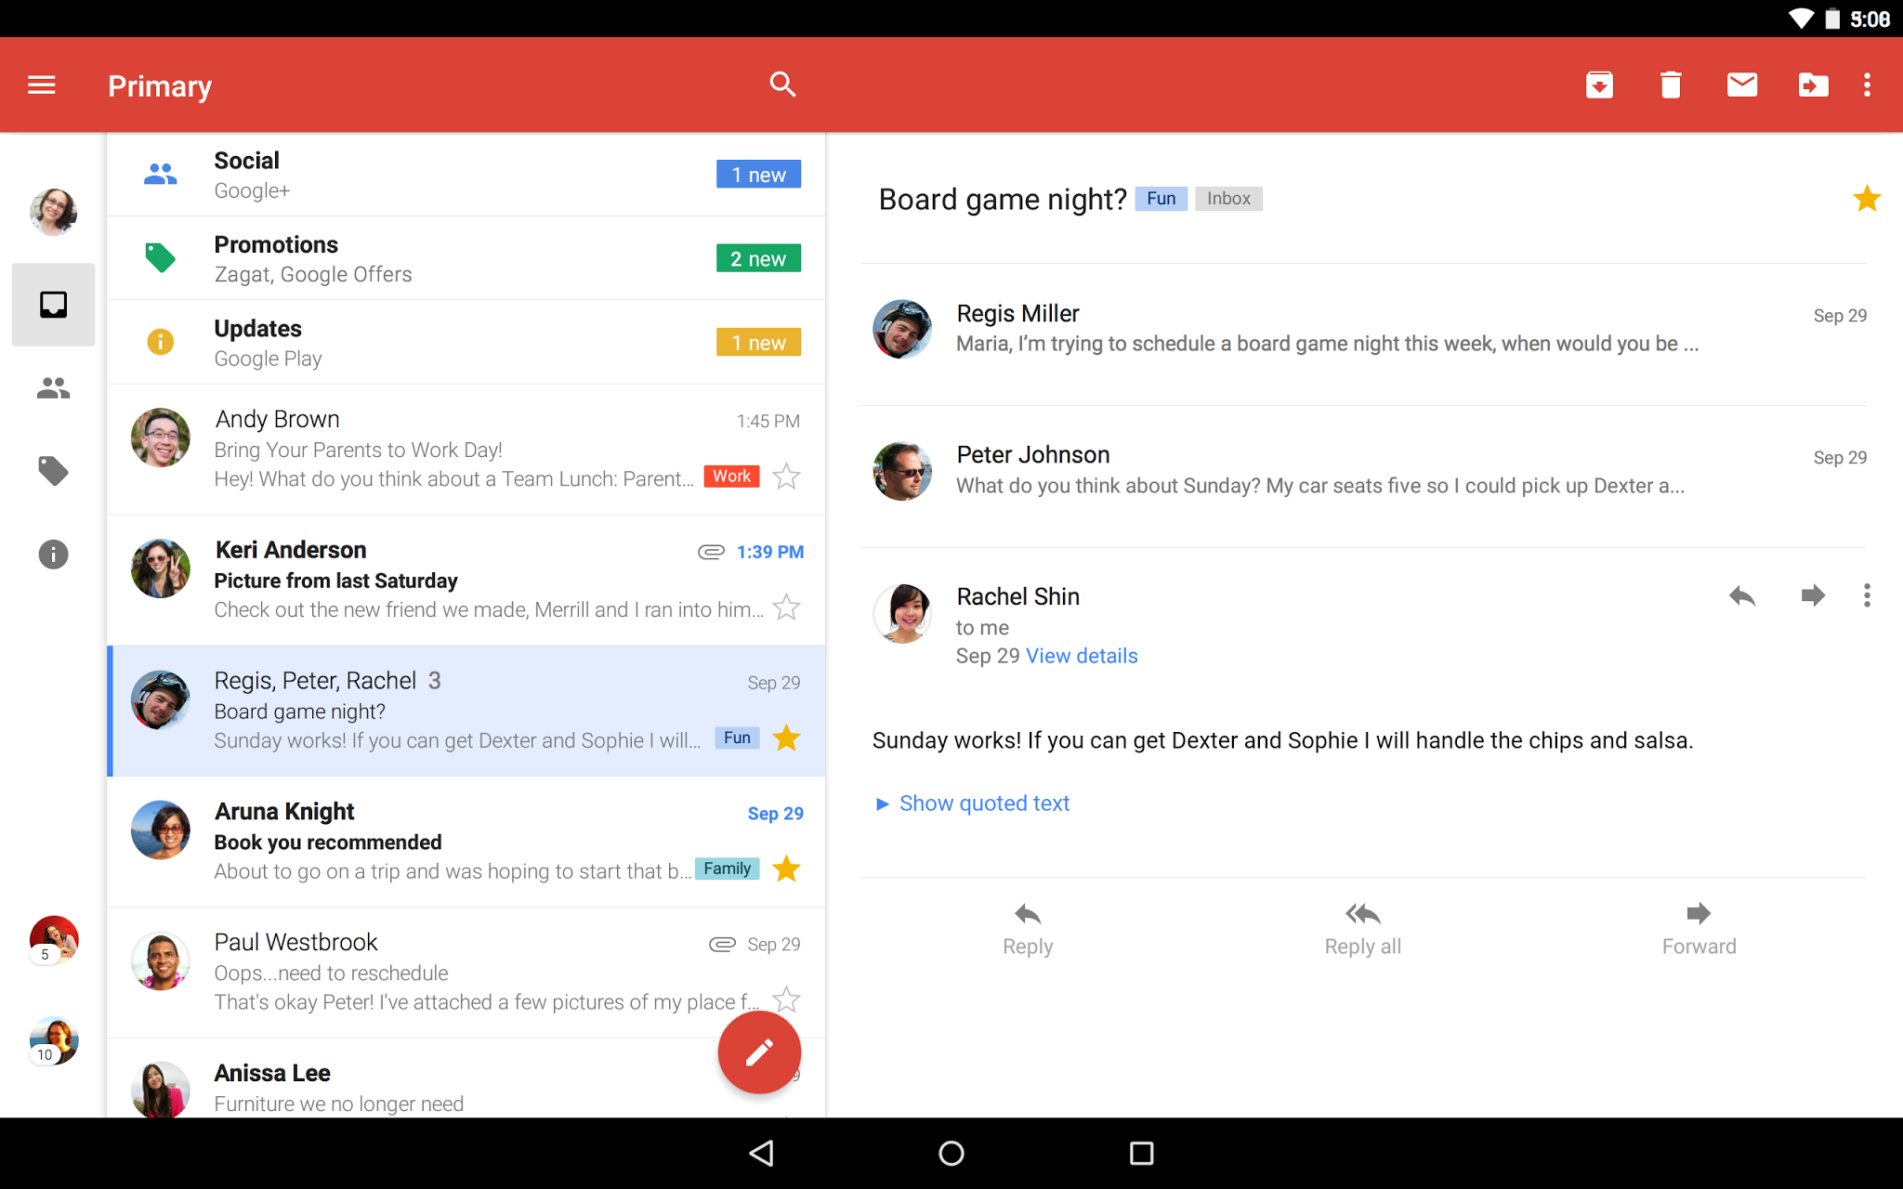
Task: Click the View details link in Rachel Shin email
Action: tap(1081, 656)
